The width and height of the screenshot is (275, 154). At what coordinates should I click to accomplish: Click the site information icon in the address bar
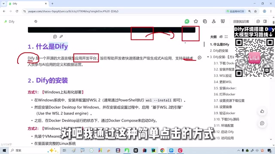pos(24,11)
